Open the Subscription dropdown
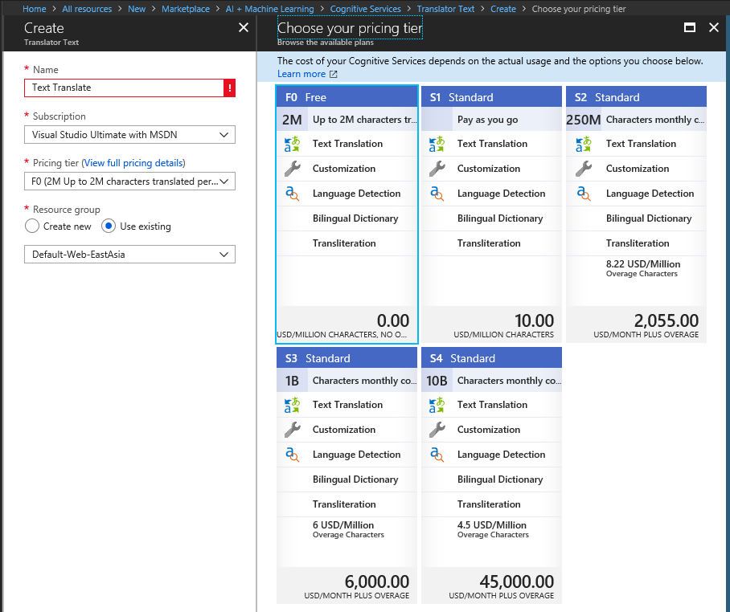The image size is (730, 612). tap(129, 134)
